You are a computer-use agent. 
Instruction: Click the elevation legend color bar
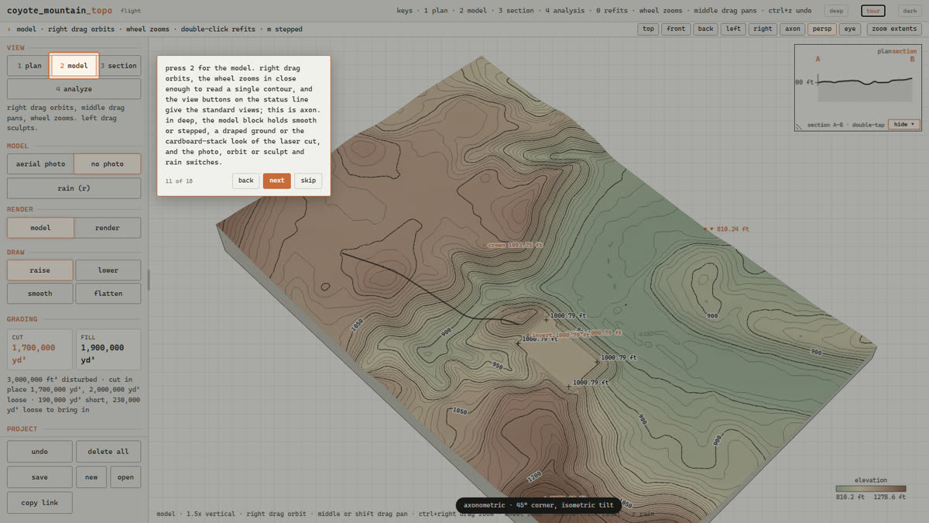click(x=870, y=489)
